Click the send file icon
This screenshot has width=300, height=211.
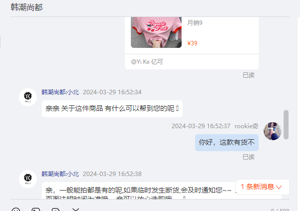coord(56,210)
